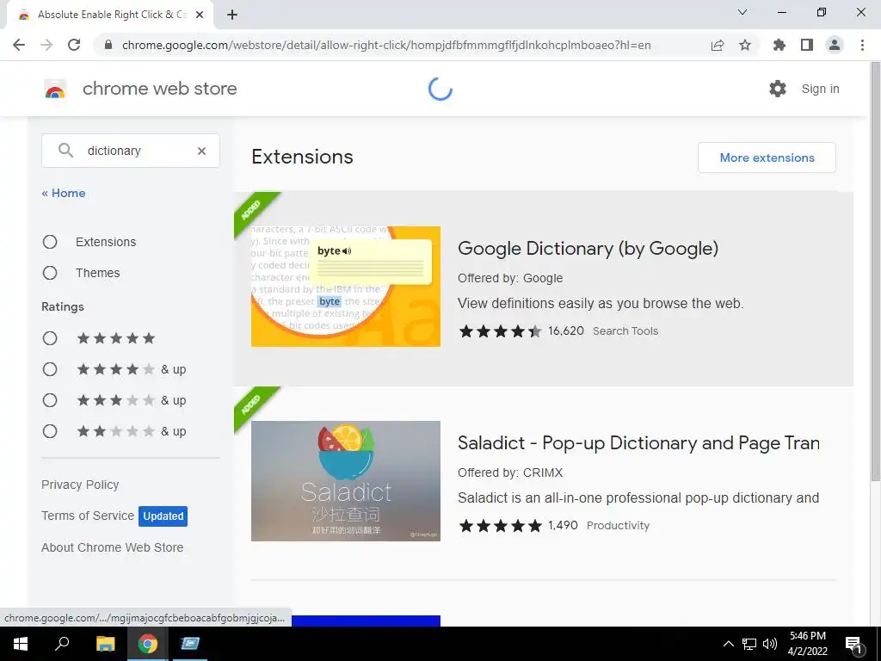Go back using the browser back arrow

19,45
